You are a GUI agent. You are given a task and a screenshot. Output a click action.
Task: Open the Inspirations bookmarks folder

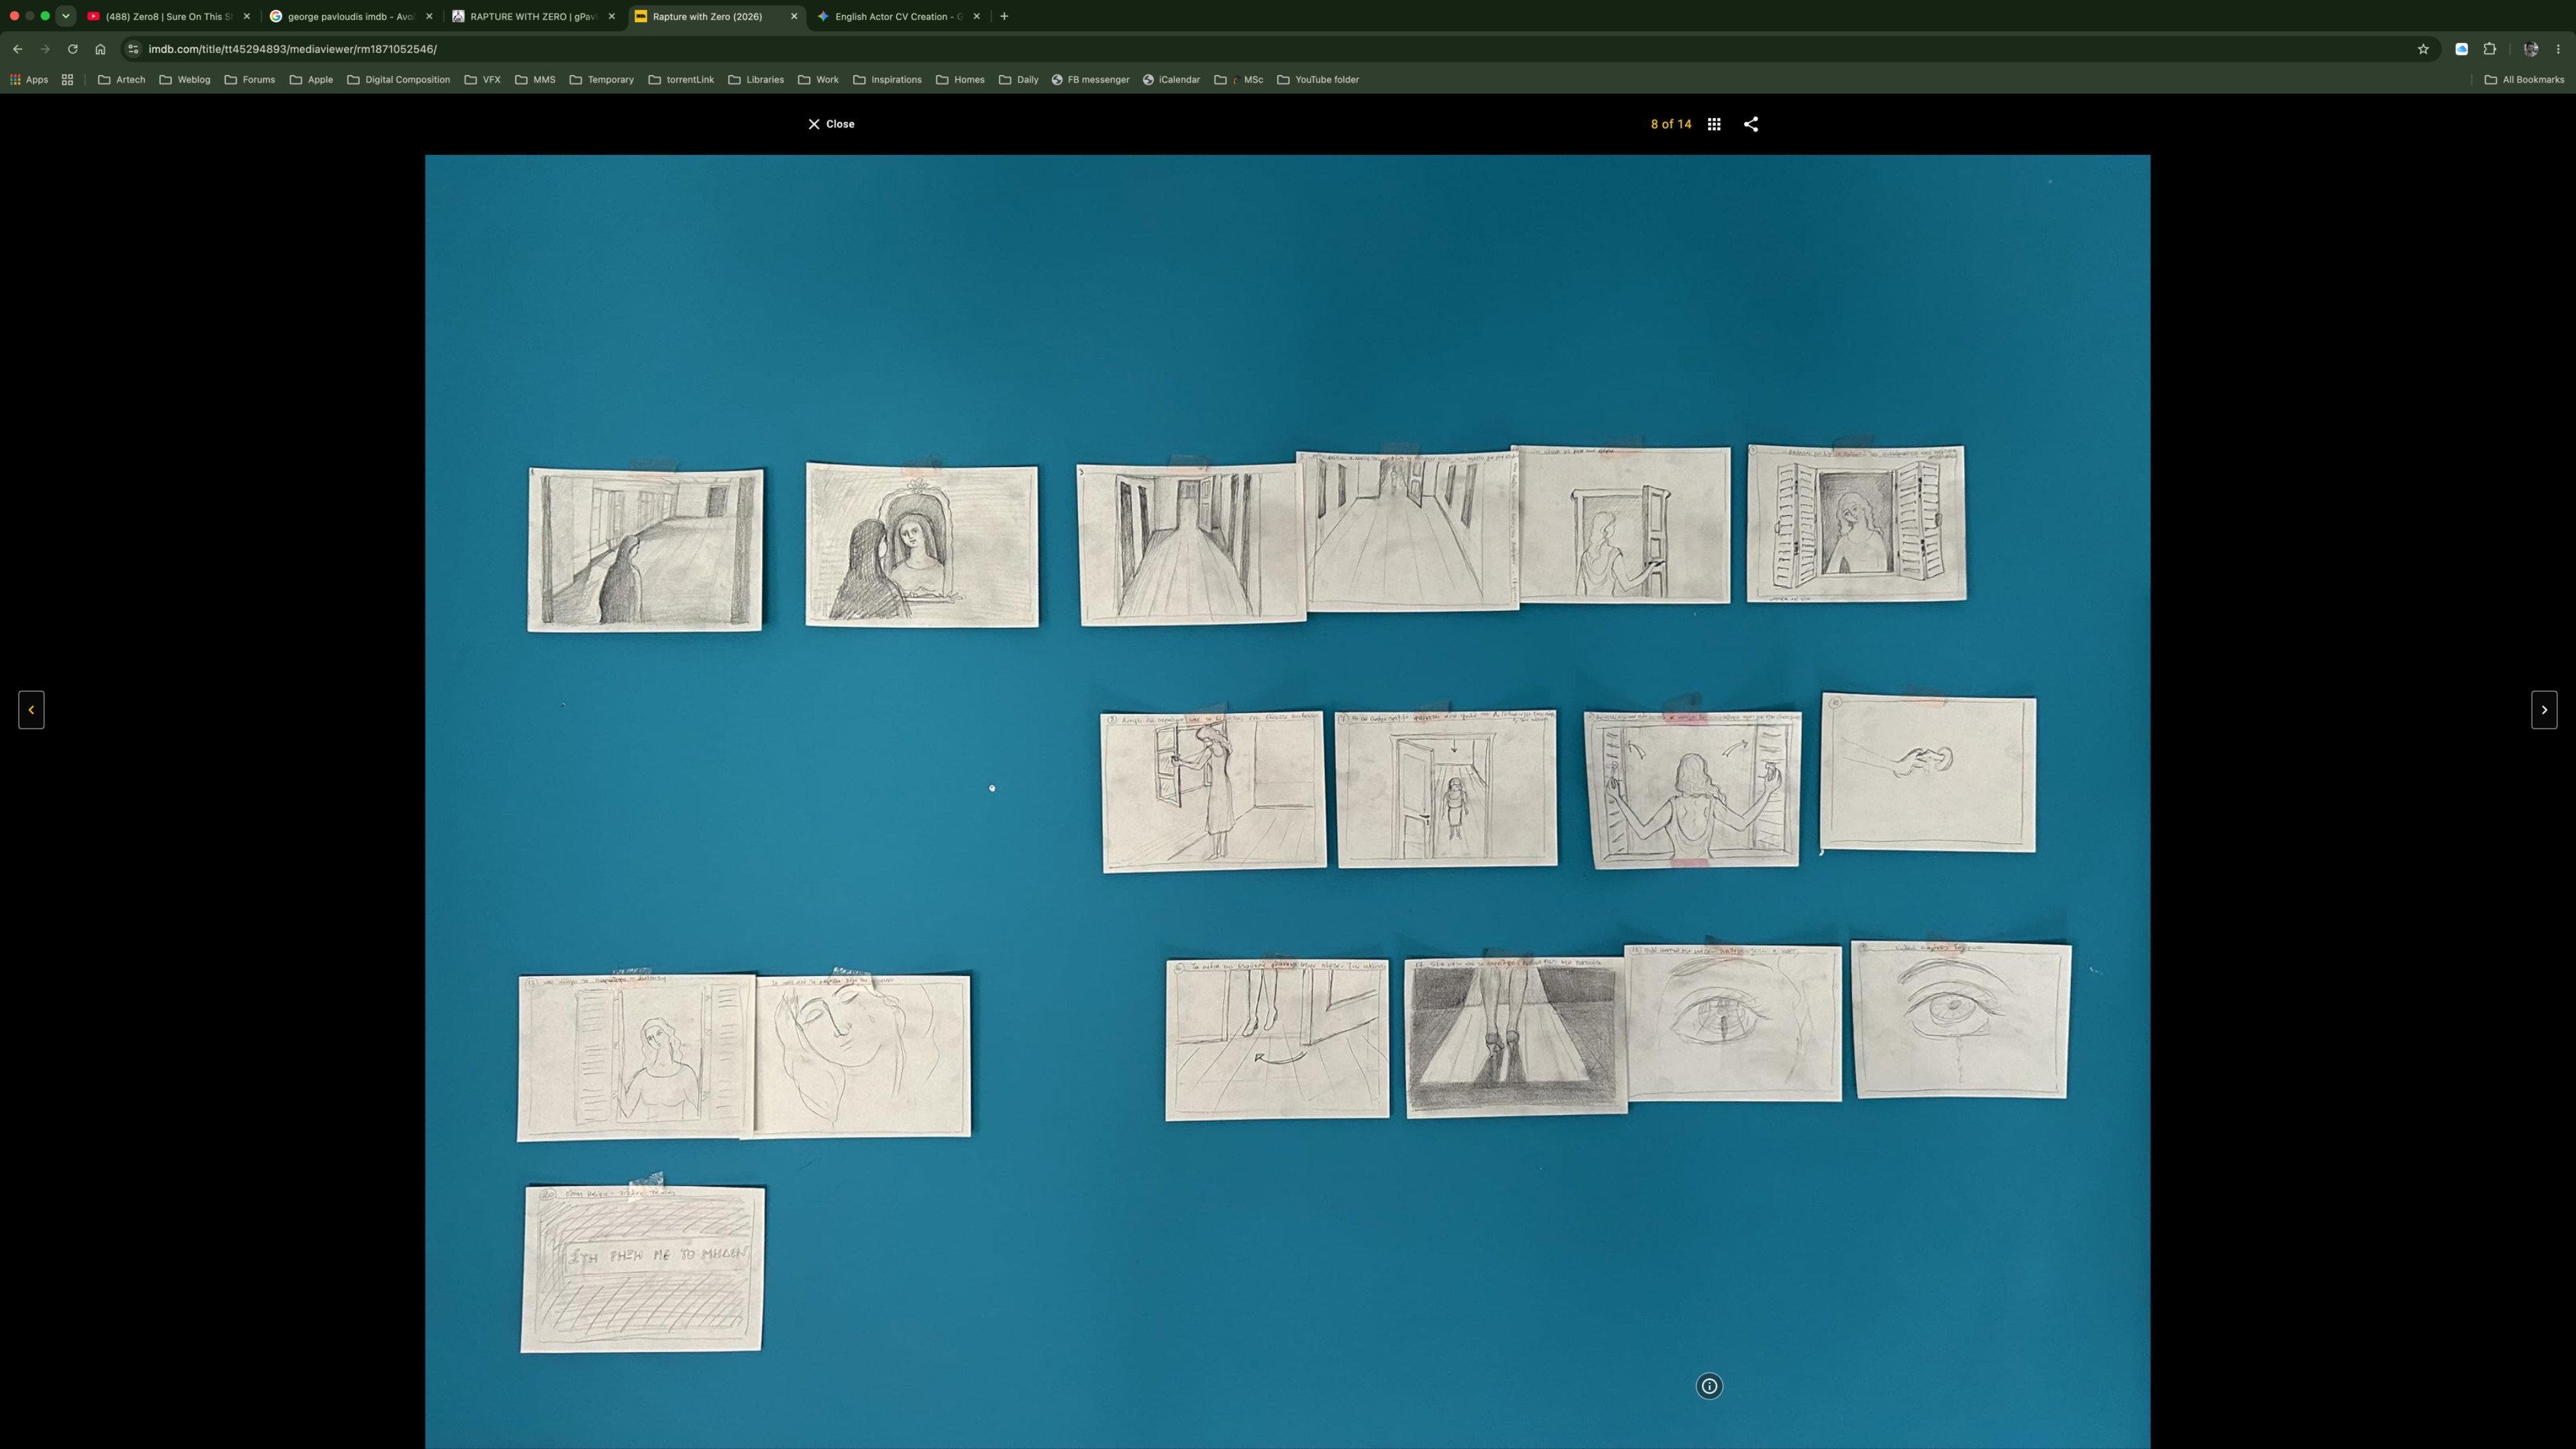point(887,80)
